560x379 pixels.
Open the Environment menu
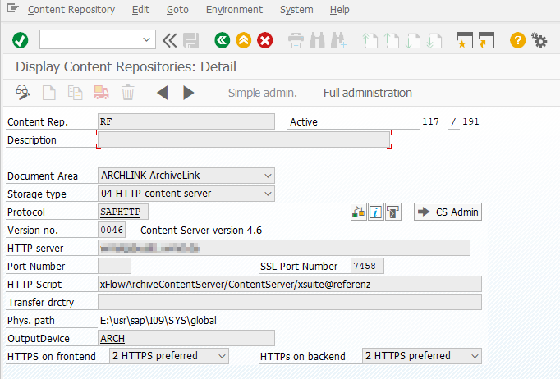[x=234, y=10]
